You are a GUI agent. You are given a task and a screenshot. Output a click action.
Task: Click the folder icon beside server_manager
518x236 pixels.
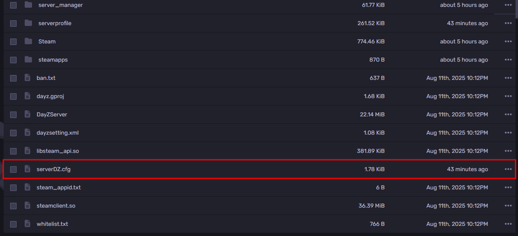(28, 5)
